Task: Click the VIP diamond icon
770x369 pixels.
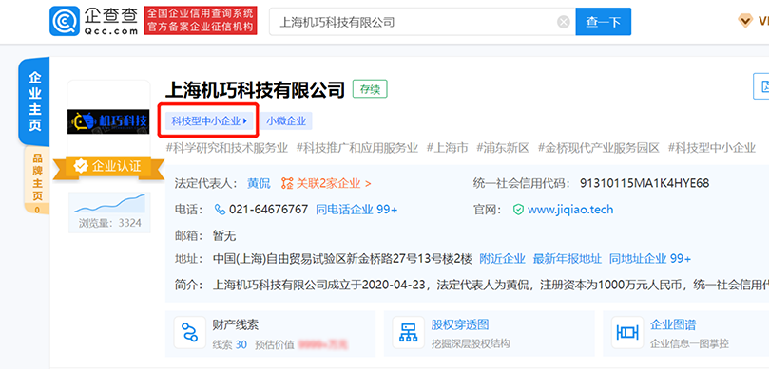Action: (x=745, y=21)
